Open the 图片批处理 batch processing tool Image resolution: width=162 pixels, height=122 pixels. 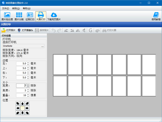pyautogui.click(x=7, y=16)
